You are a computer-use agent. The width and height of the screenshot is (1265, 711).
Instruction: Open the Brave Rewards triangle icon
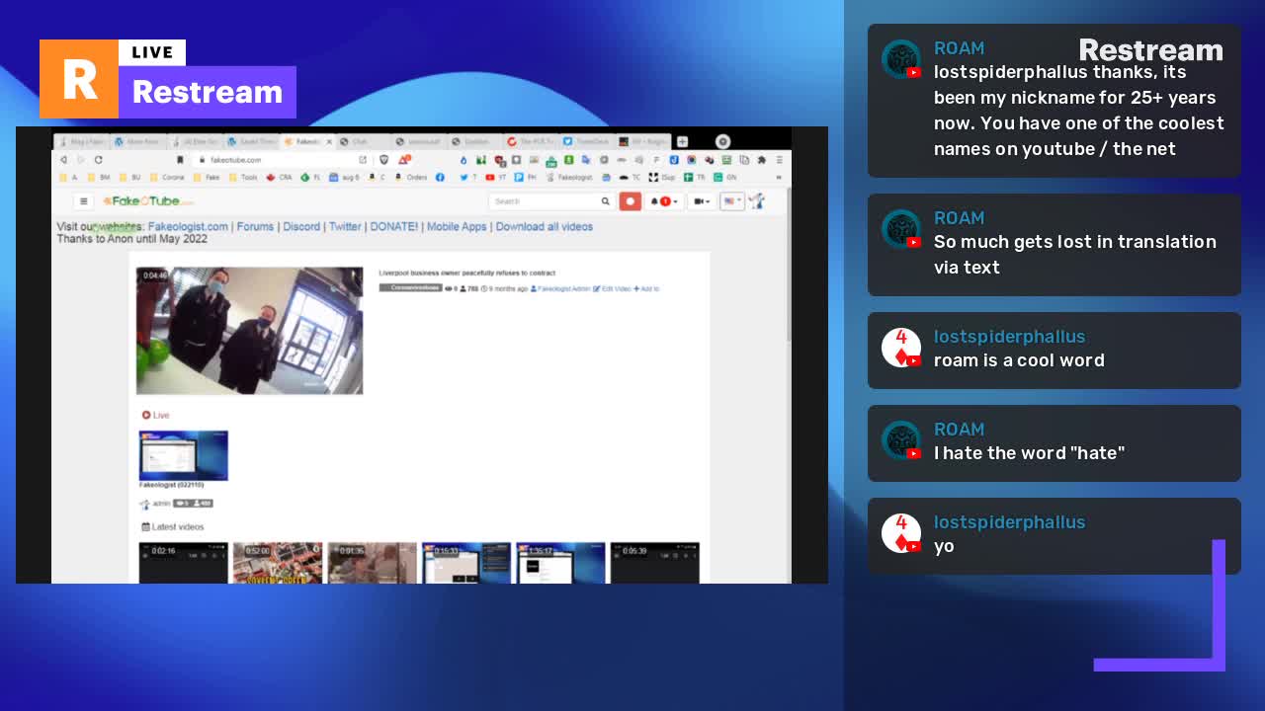[404, 159]
